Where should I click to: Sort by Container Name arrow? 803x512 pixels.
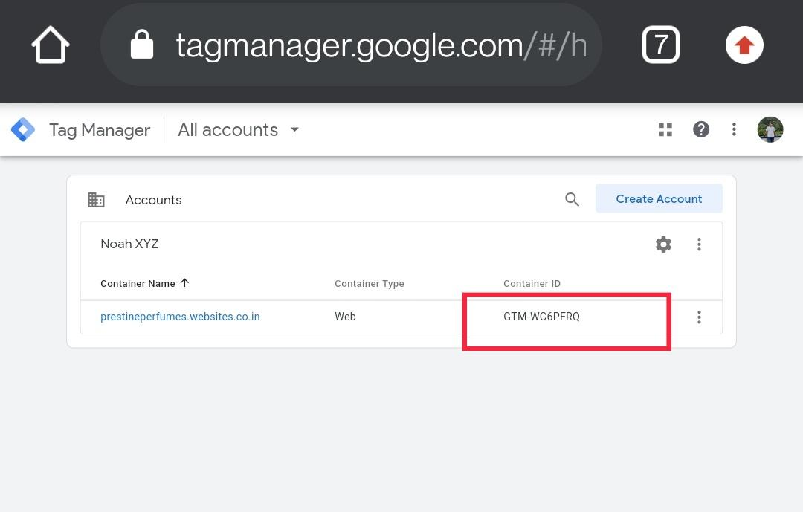pos(185,282)
